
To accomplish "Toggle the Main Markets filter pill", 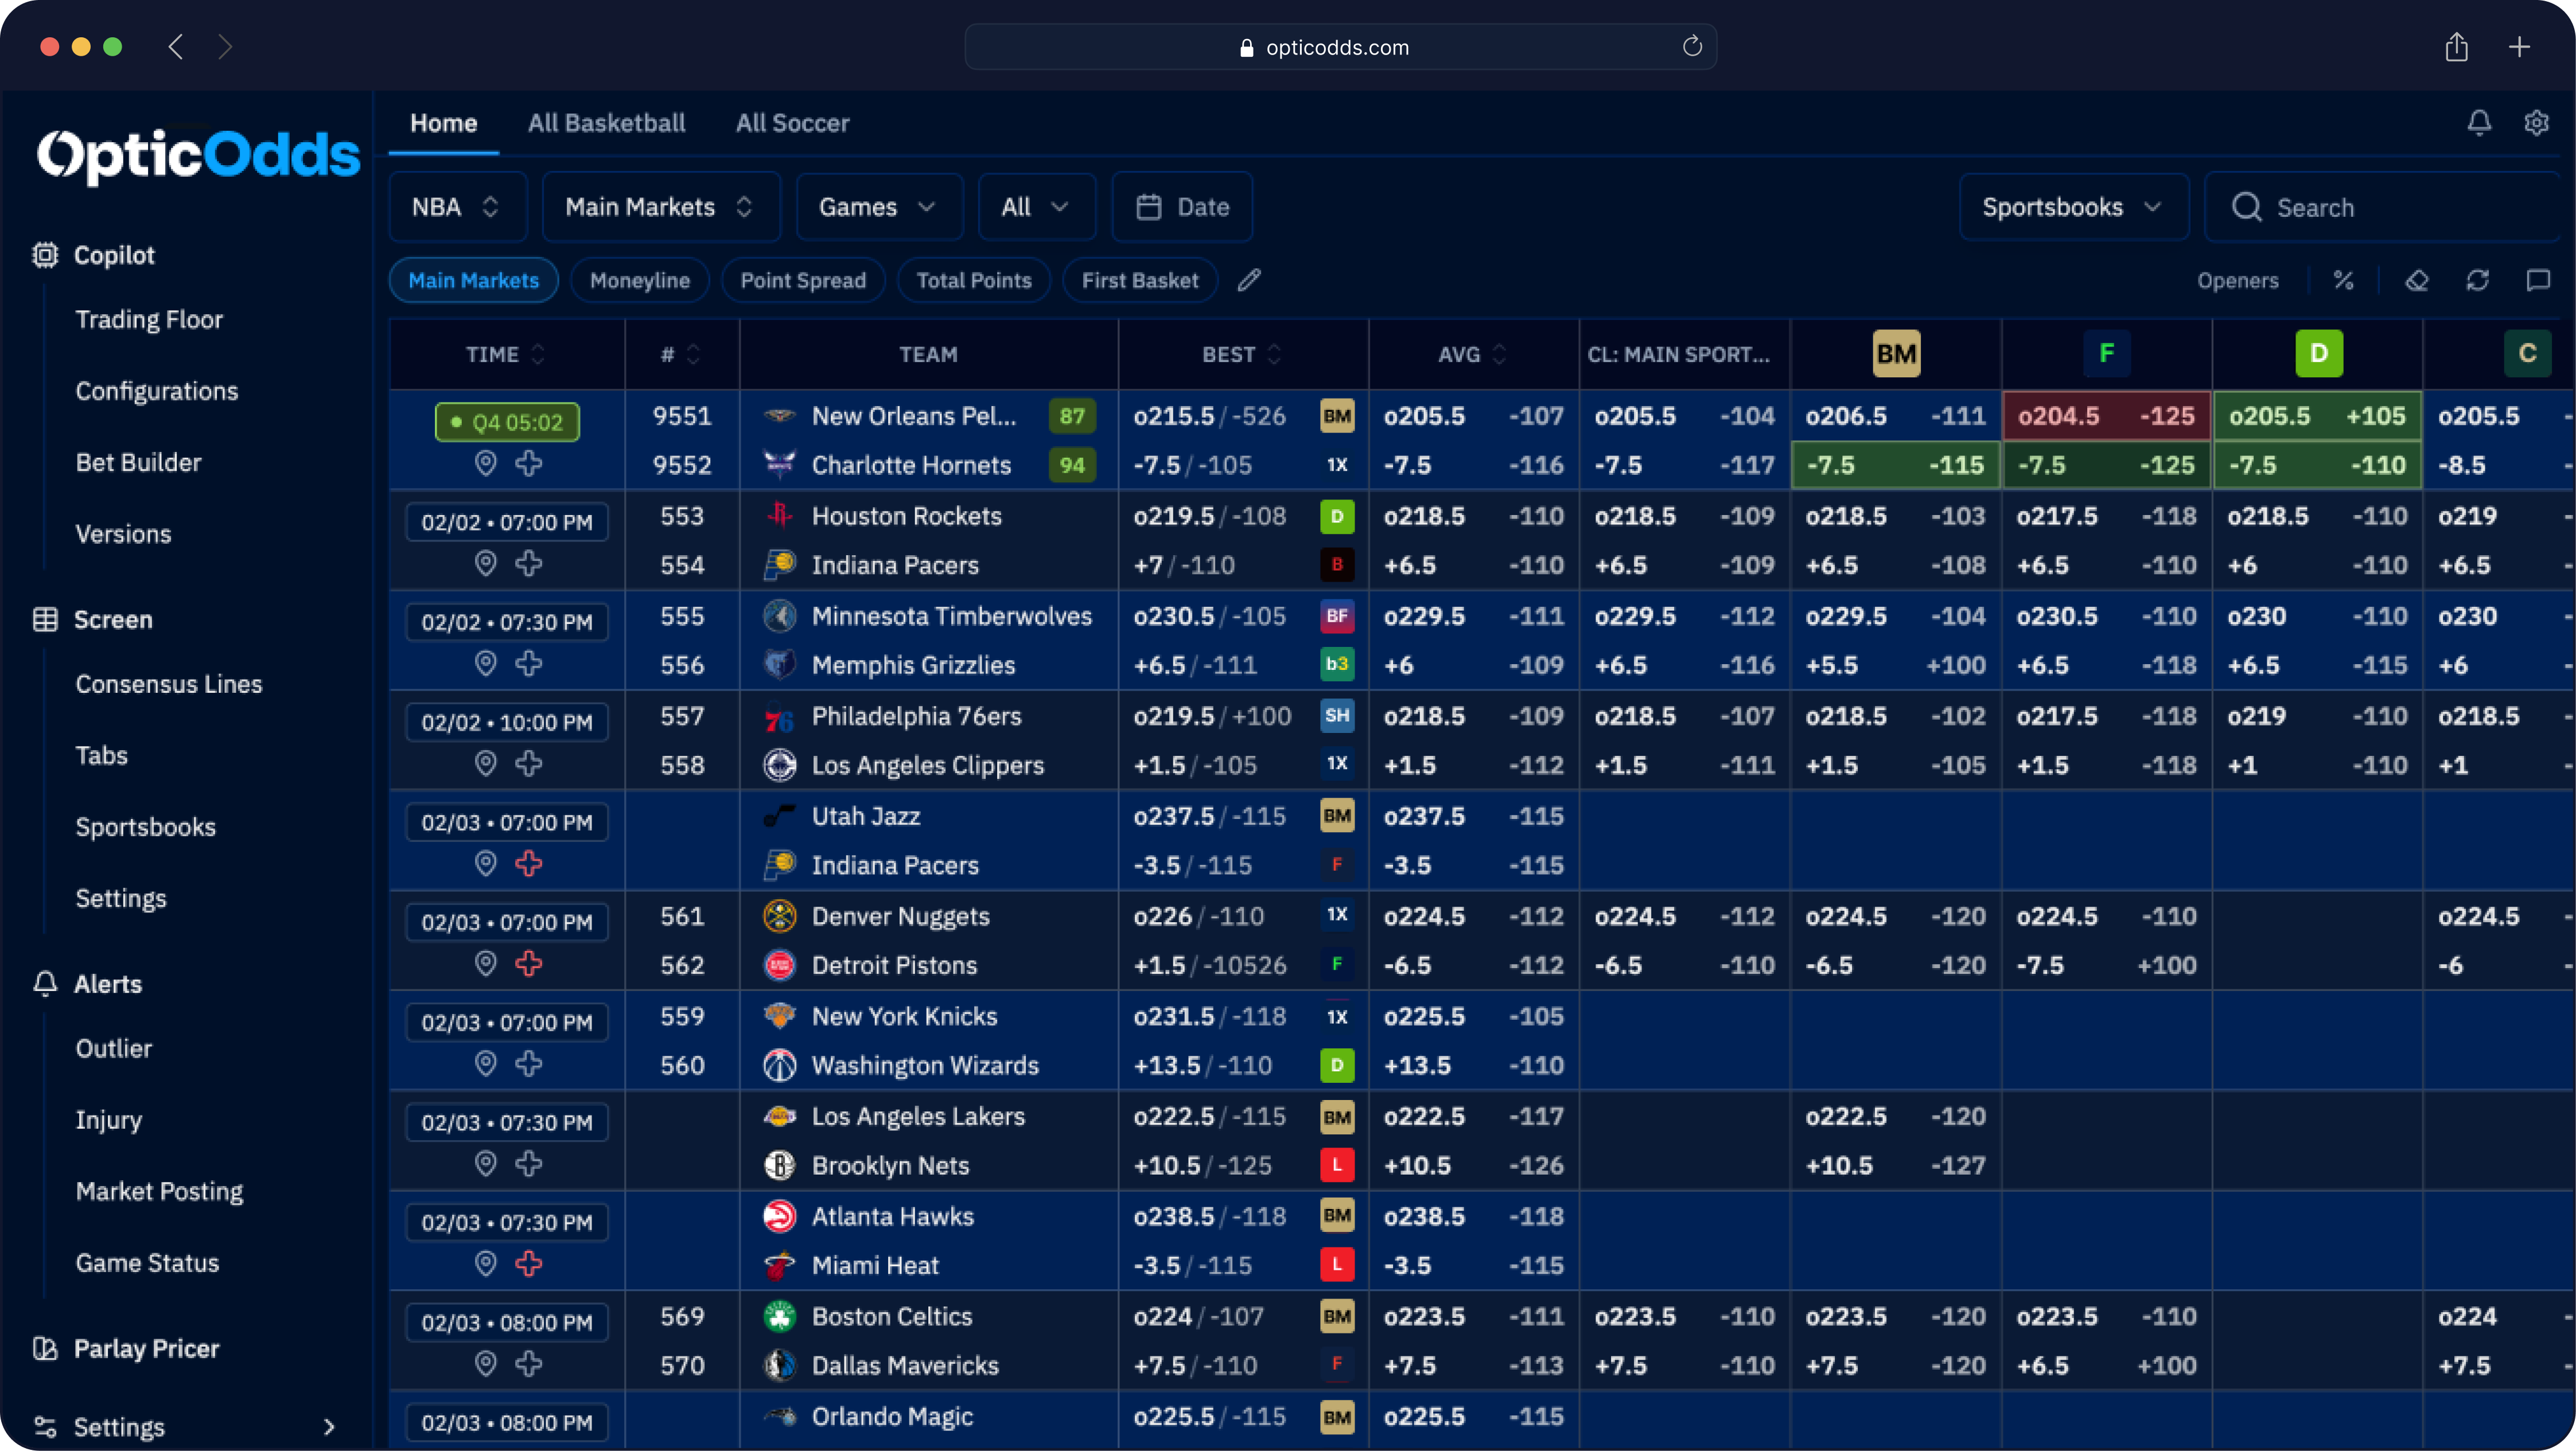I will pos(474,281).
